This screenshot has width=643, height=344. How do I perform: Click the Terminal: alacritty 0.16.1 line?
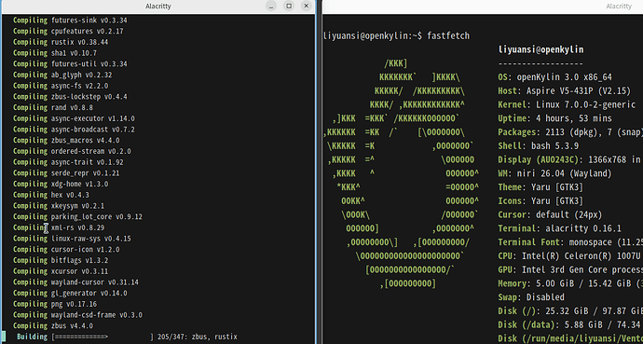(x=560, y=228)
